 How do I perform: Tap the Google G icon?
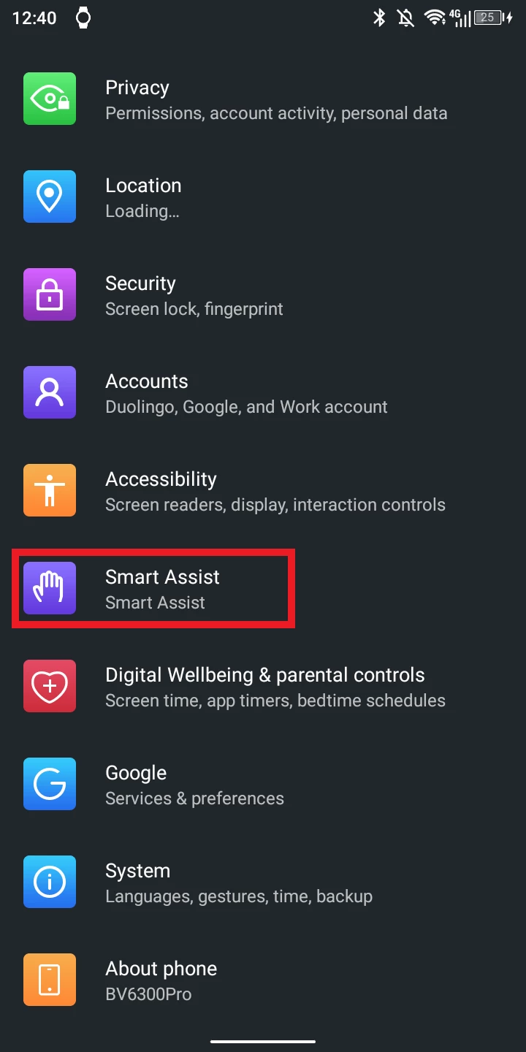(x=50, y=784)
